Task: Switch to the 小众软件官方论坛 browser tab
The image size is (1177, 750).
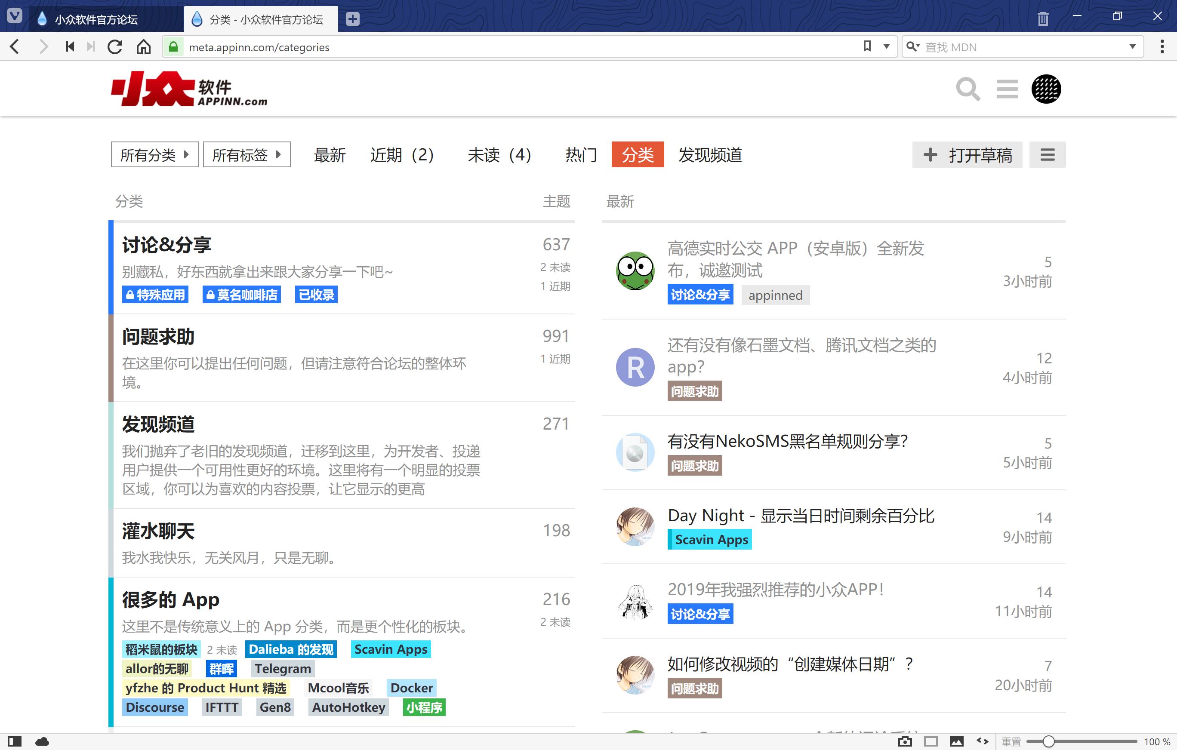Action: [96, 19]
